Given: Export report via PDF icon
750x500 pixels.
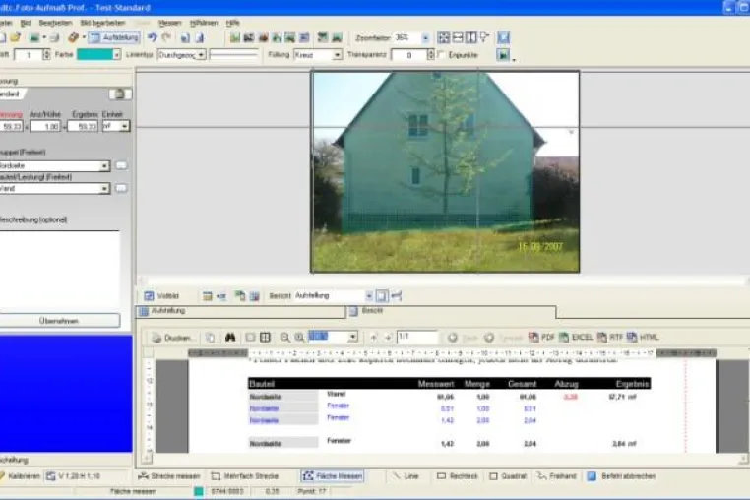Looking at the screenshot, I should tap(541, 337).
